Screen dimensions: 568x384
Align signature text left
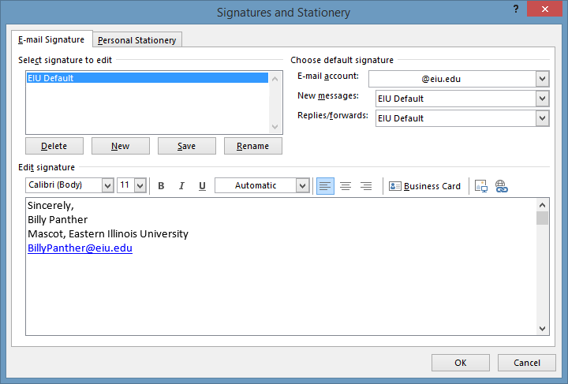325,186
